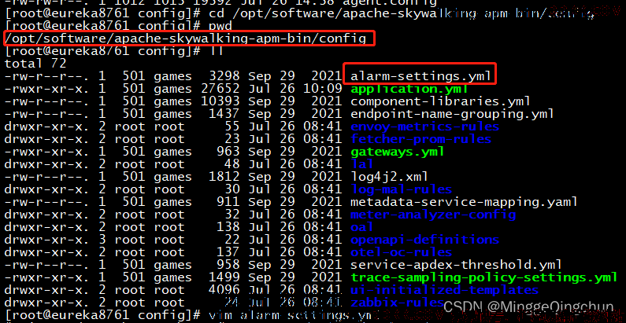Image resolution: width=626 pixels, height=323 pixels.
Task: Click the pwd output path /opt/software/apache-skywalking-apm-bin/config
Action: [185, 39]
